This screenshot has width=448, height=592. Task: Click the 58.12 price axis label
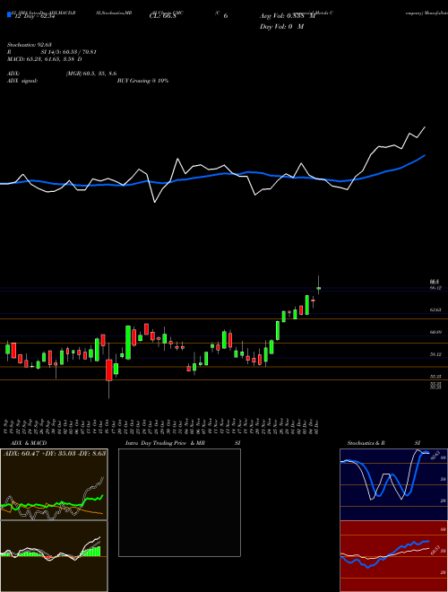(x=435, y=354)
